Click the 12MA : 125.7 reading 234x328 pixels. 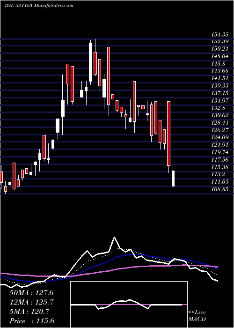click(x=32, y=302)
